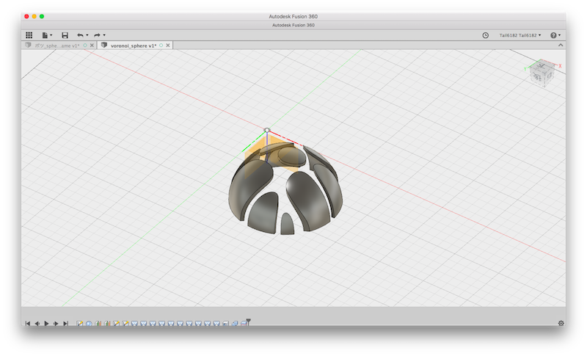
Task: Expand the redo history dropdown arrow
Action: [104, 35]
